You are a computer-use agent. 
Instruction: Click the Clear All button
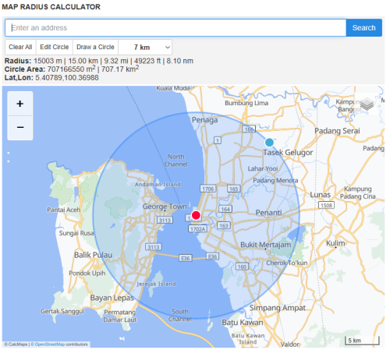point(20,47)
